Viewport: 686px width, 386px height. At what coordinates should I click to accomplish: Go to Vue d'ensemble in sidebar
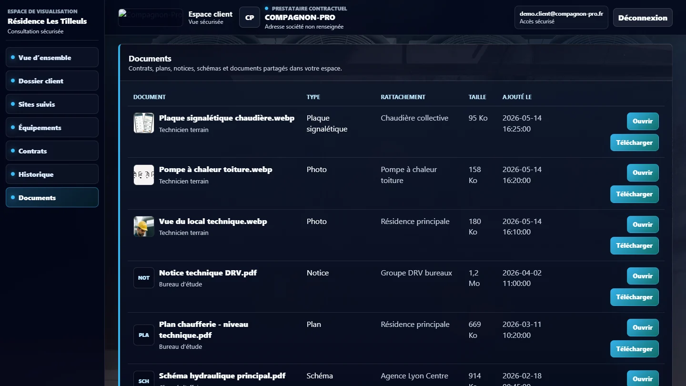click(x=52, y=57)
